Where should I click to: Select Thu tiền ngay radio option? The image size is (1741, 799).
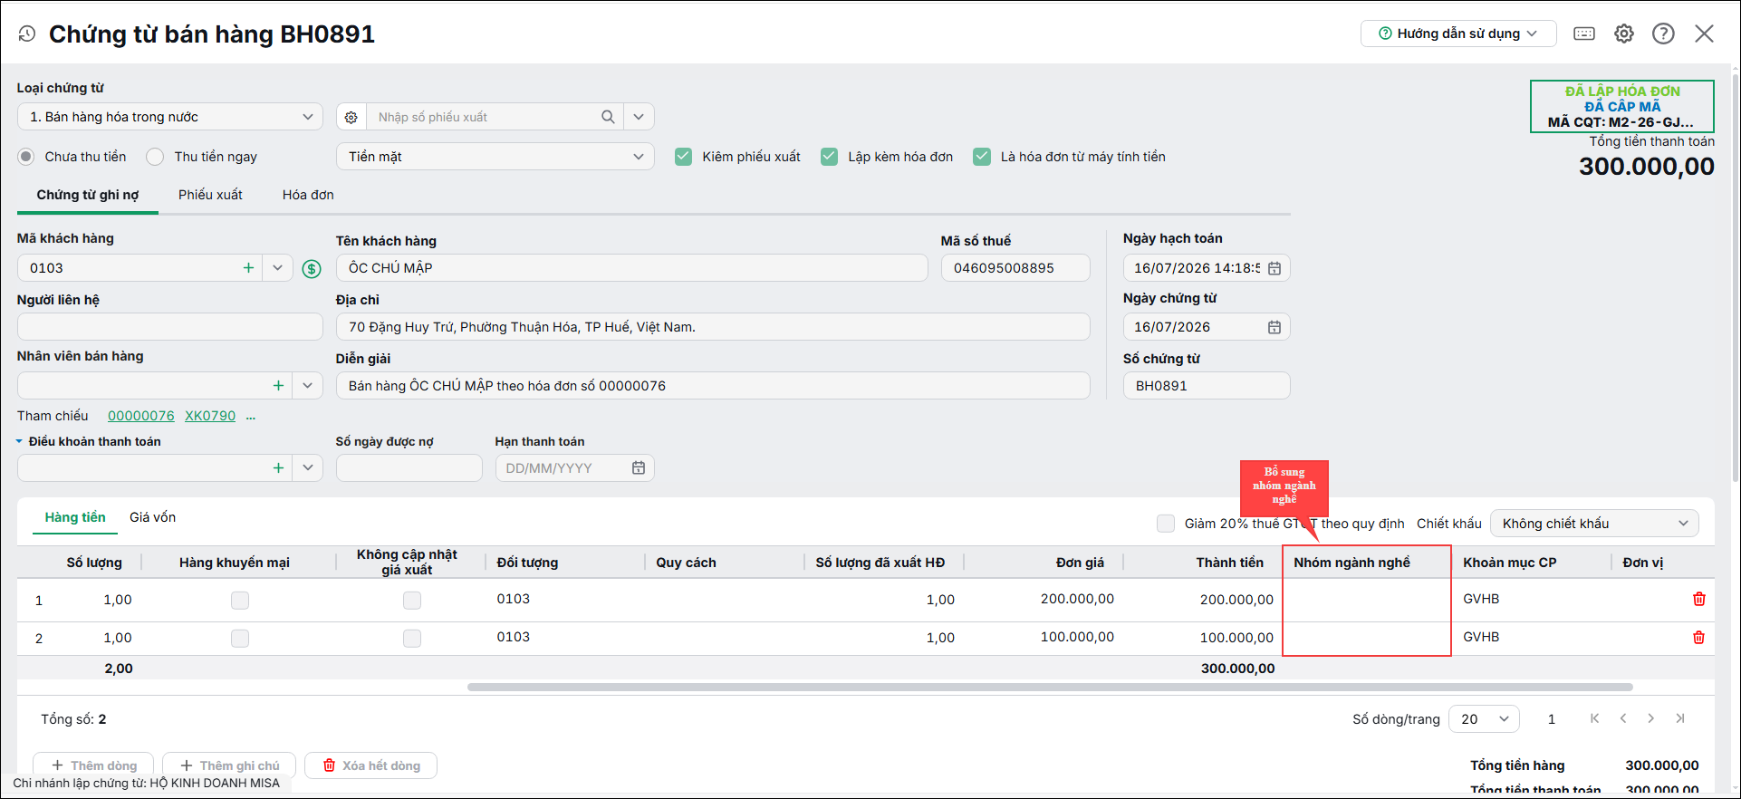pyautogui.click(x=155, y=157)
